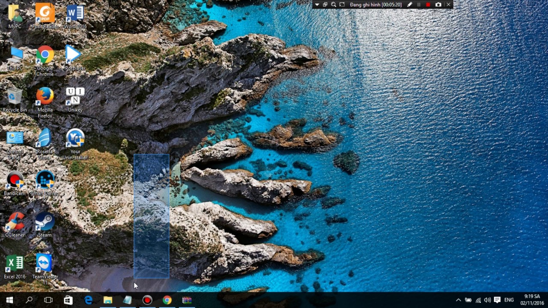Select the Mozilla Firefox desktop shortcut
Image resolution: width=548 pixels, height=308 pixels.
45,103
